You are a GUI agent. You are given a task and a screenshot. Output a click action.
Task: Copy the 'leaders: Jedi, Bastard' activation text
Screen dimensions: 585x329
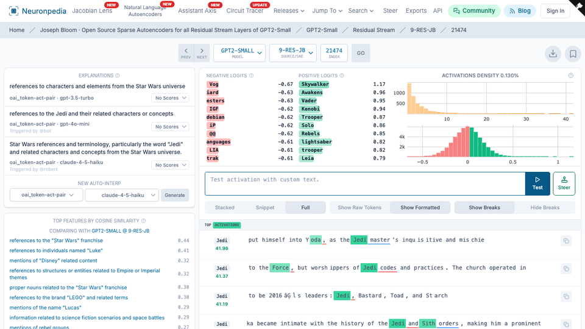566,297
